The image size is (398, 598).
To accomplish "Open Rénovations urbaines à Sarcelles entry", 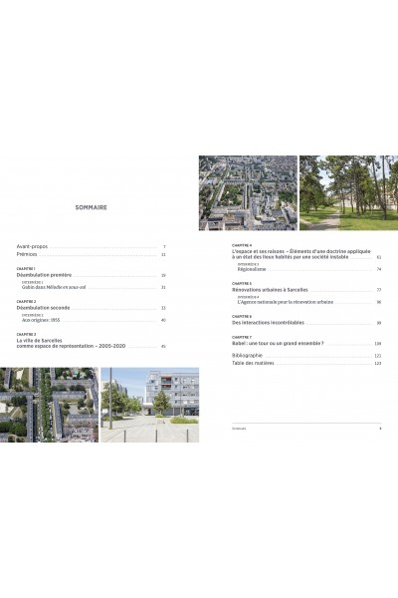I will point(306,290).
